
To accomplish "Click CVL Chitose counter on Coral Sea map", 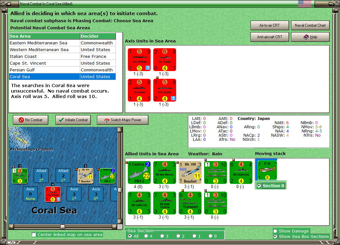I will click(53, 194).
